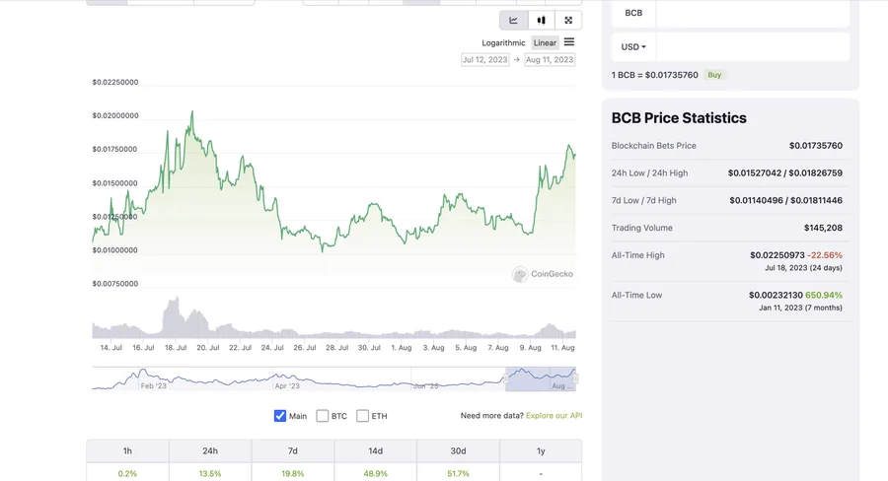888x481 pixels.
Task: Click the BCB amount input field
Action: (752, 13)
